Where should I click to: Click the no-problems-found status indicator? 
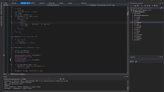pyautogui.click(x=18, y=74)
